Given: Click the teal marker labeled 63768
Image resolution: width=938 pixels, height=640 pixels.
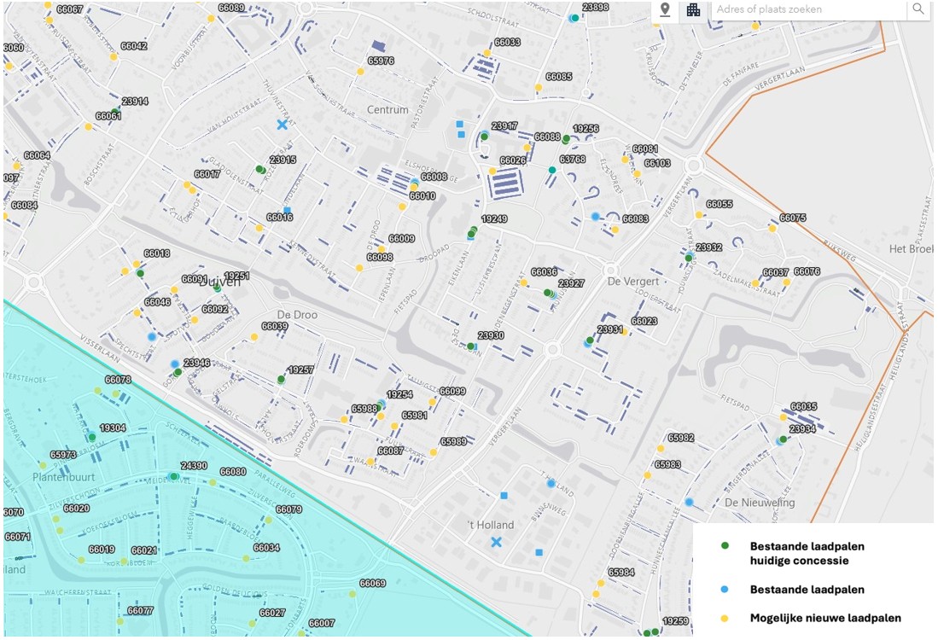Looking at the screenshot, I should [552, 171].
